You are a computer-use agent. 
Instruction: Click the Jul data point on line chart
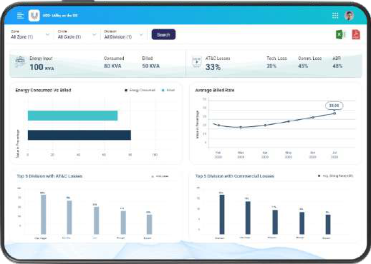[334, 113]
